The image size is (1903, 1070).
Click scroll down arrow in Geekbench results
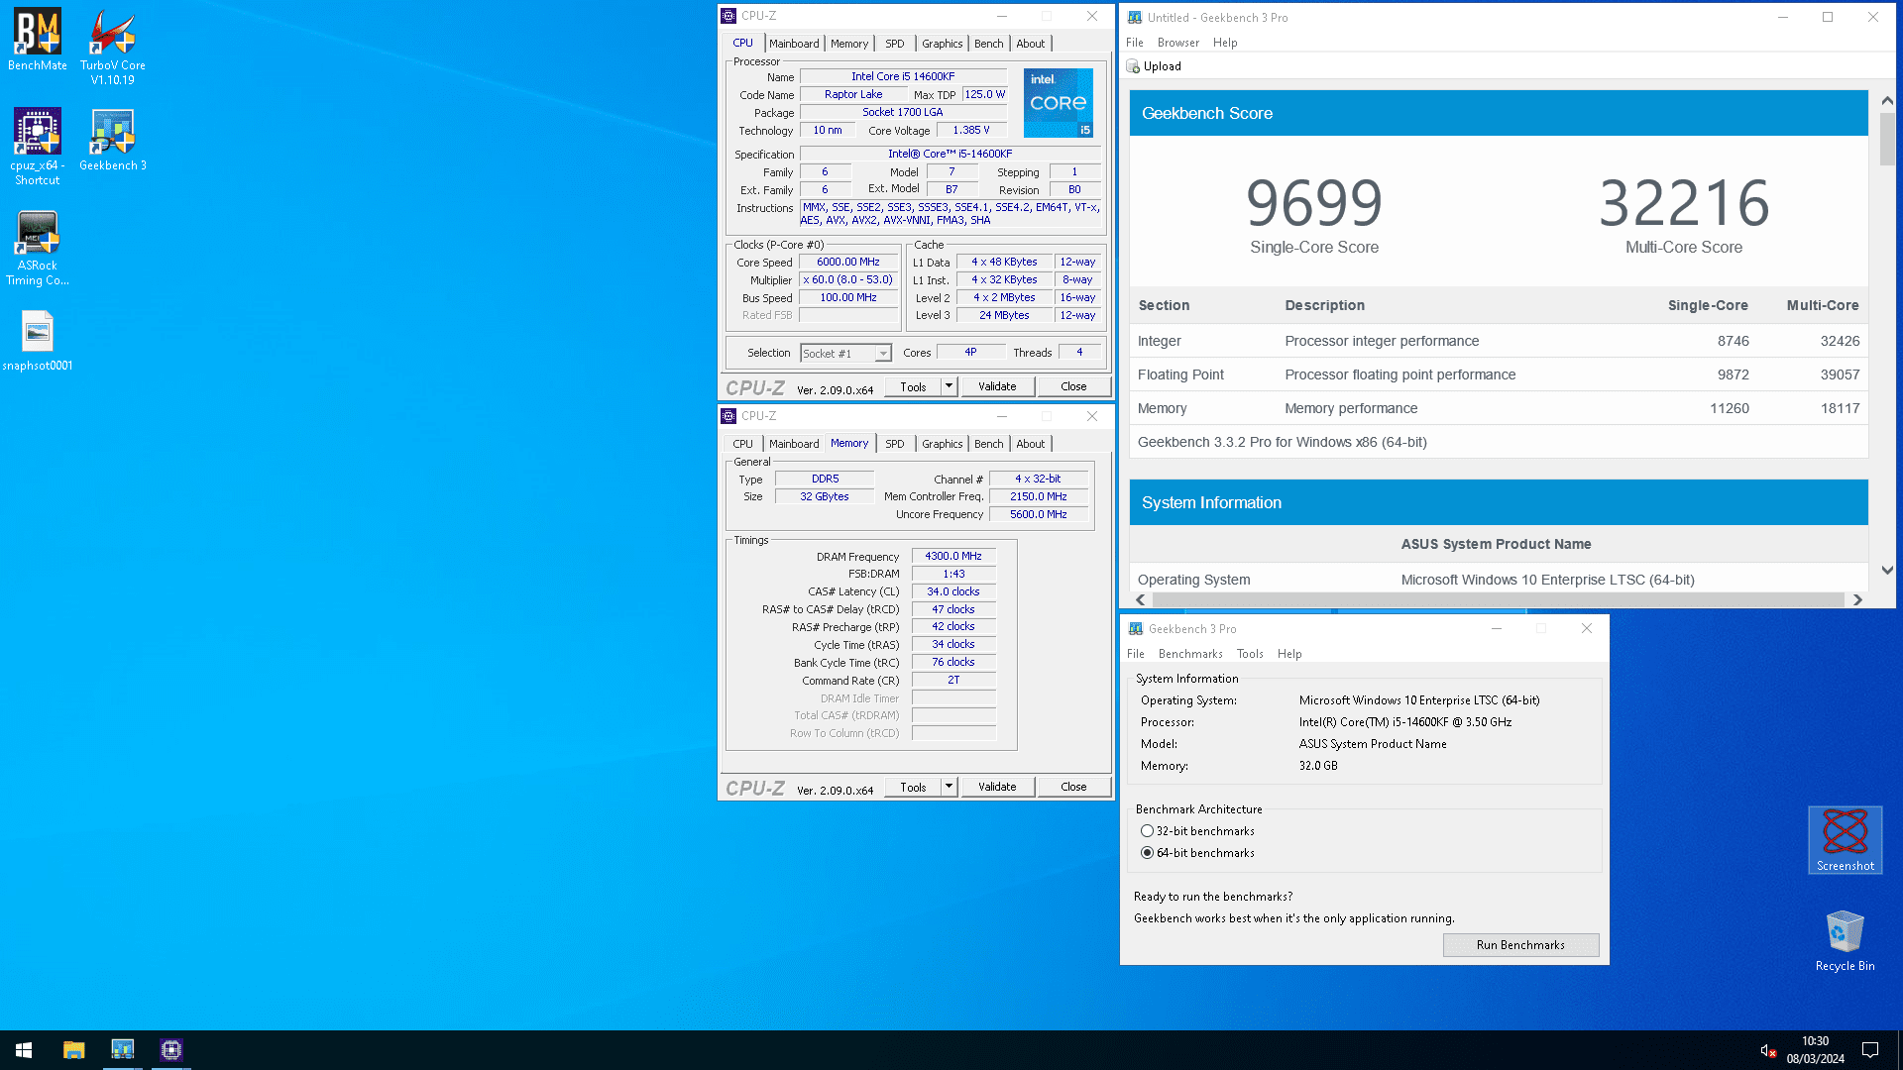(1886, 571)
